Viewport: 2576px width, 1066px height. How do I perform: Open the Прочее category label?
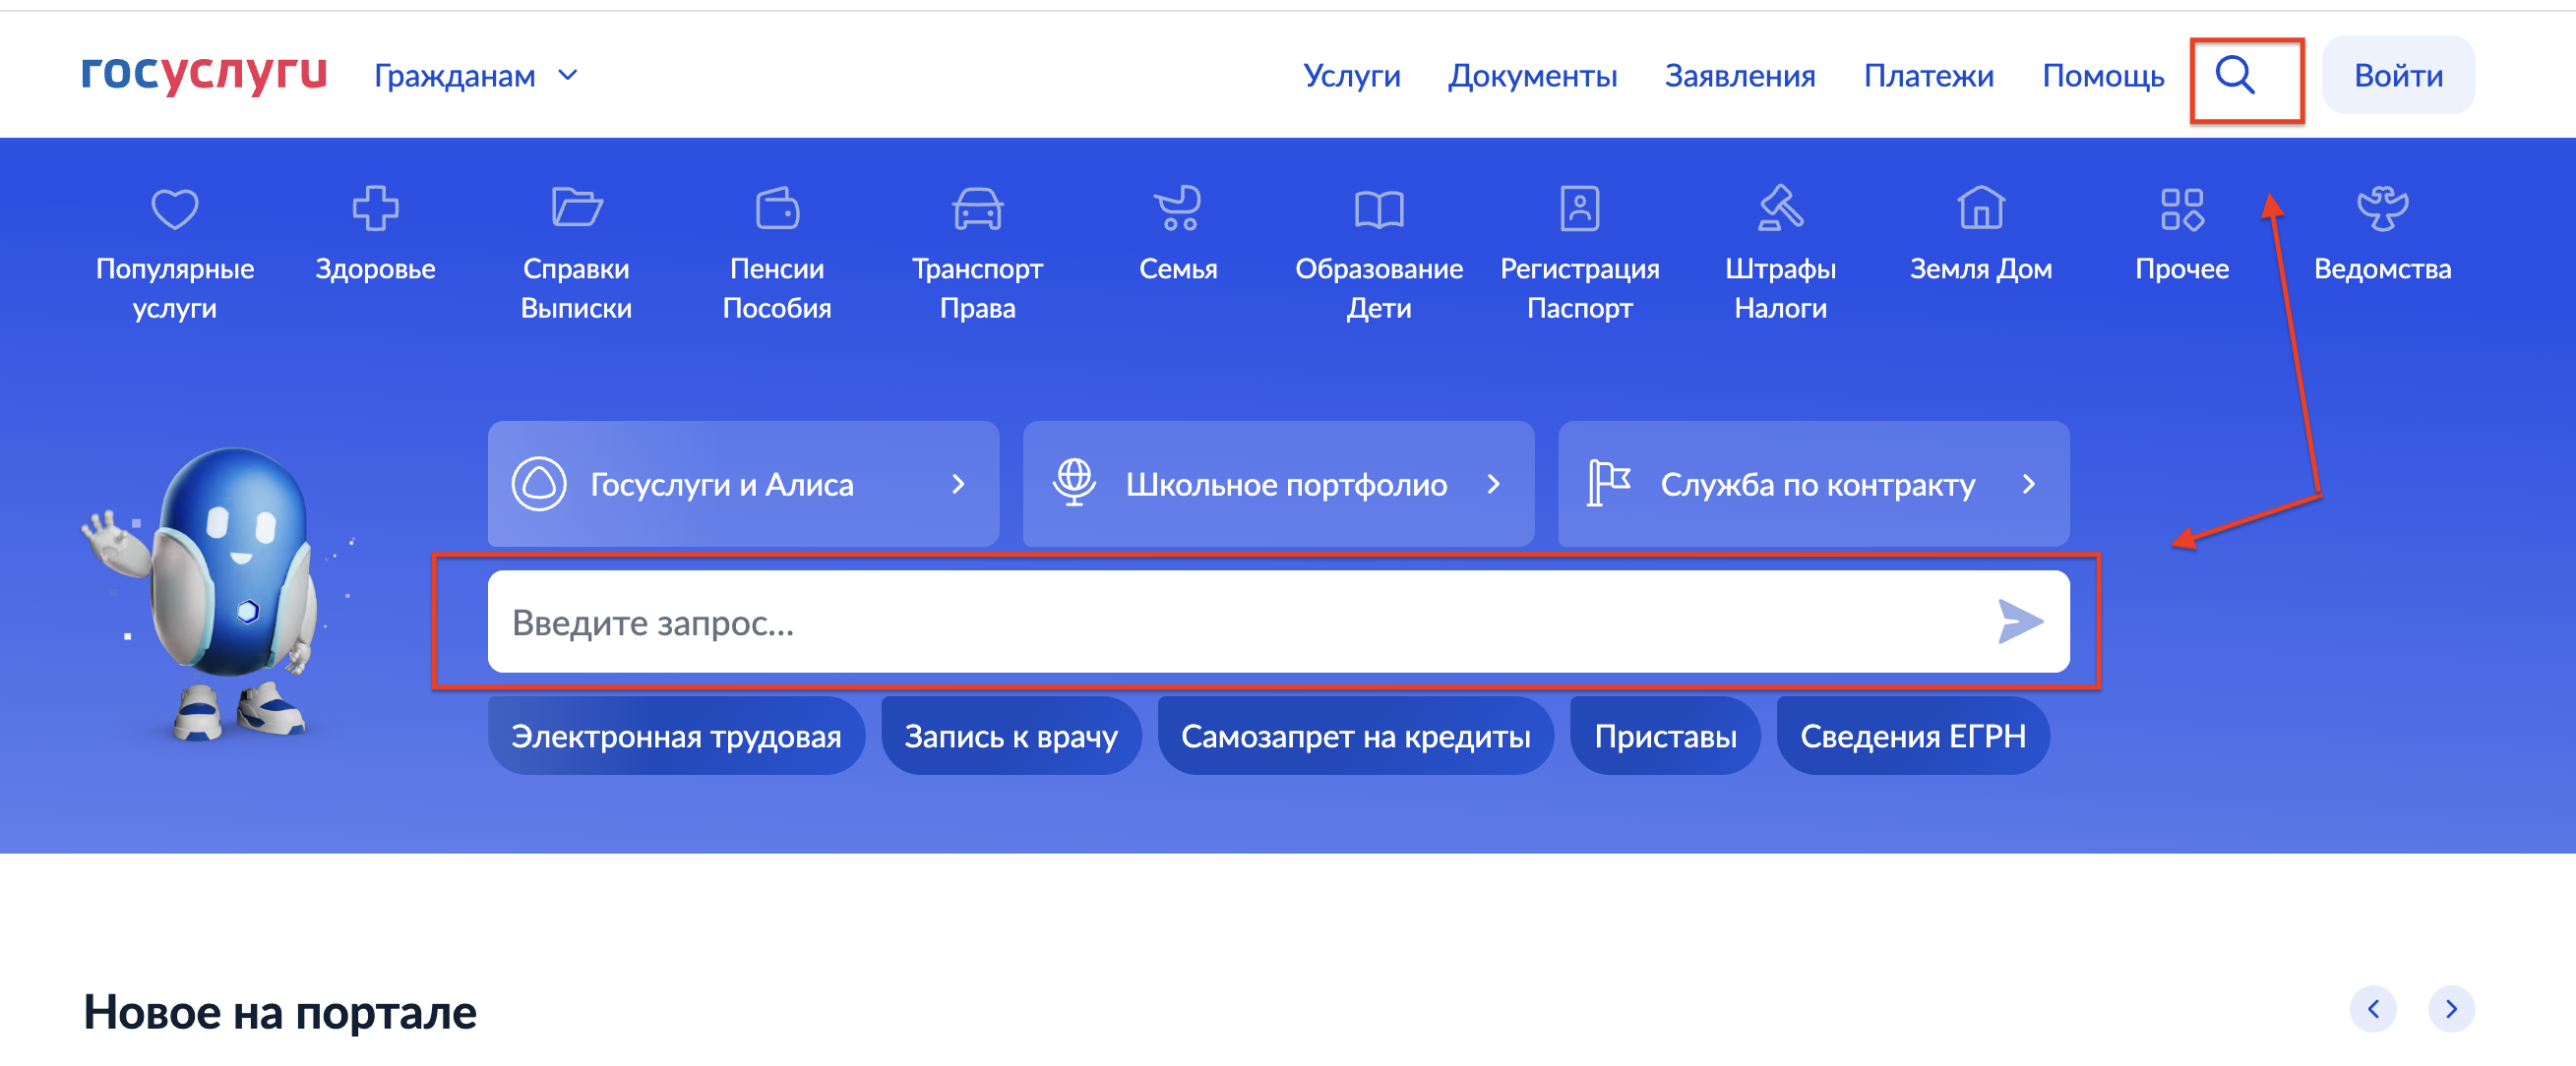(2182, 268)
